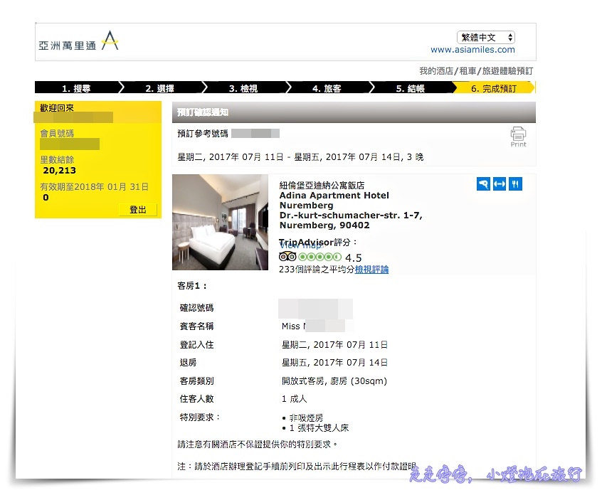Click the 特別要求 label
The image size is (602, 495).
[x=199, y=417]
